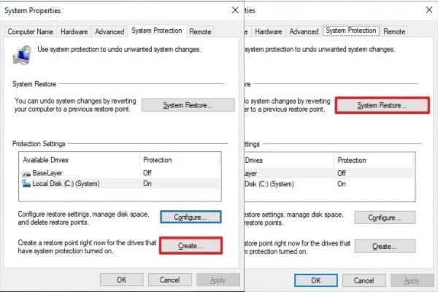Click the Local Disk (C:) drive icon
Screen dimensions: 438x292
pyautogui.click(x=27, y=185)
